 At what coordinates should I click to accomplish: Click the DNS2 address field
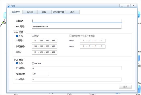click(x=93, y=46)
